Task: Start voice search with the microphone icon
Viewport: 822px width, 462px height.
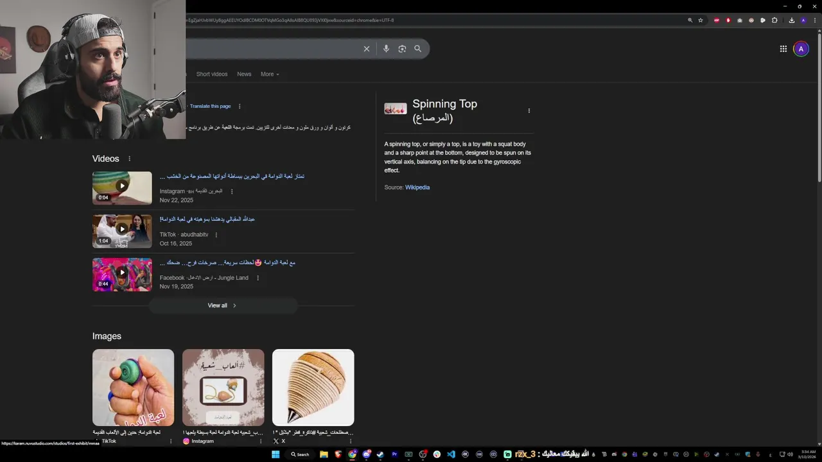Action: [386, 49]
